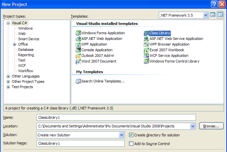Select Reporting project type
Viewport: 227px width, 152px height.
pos(26,55)
